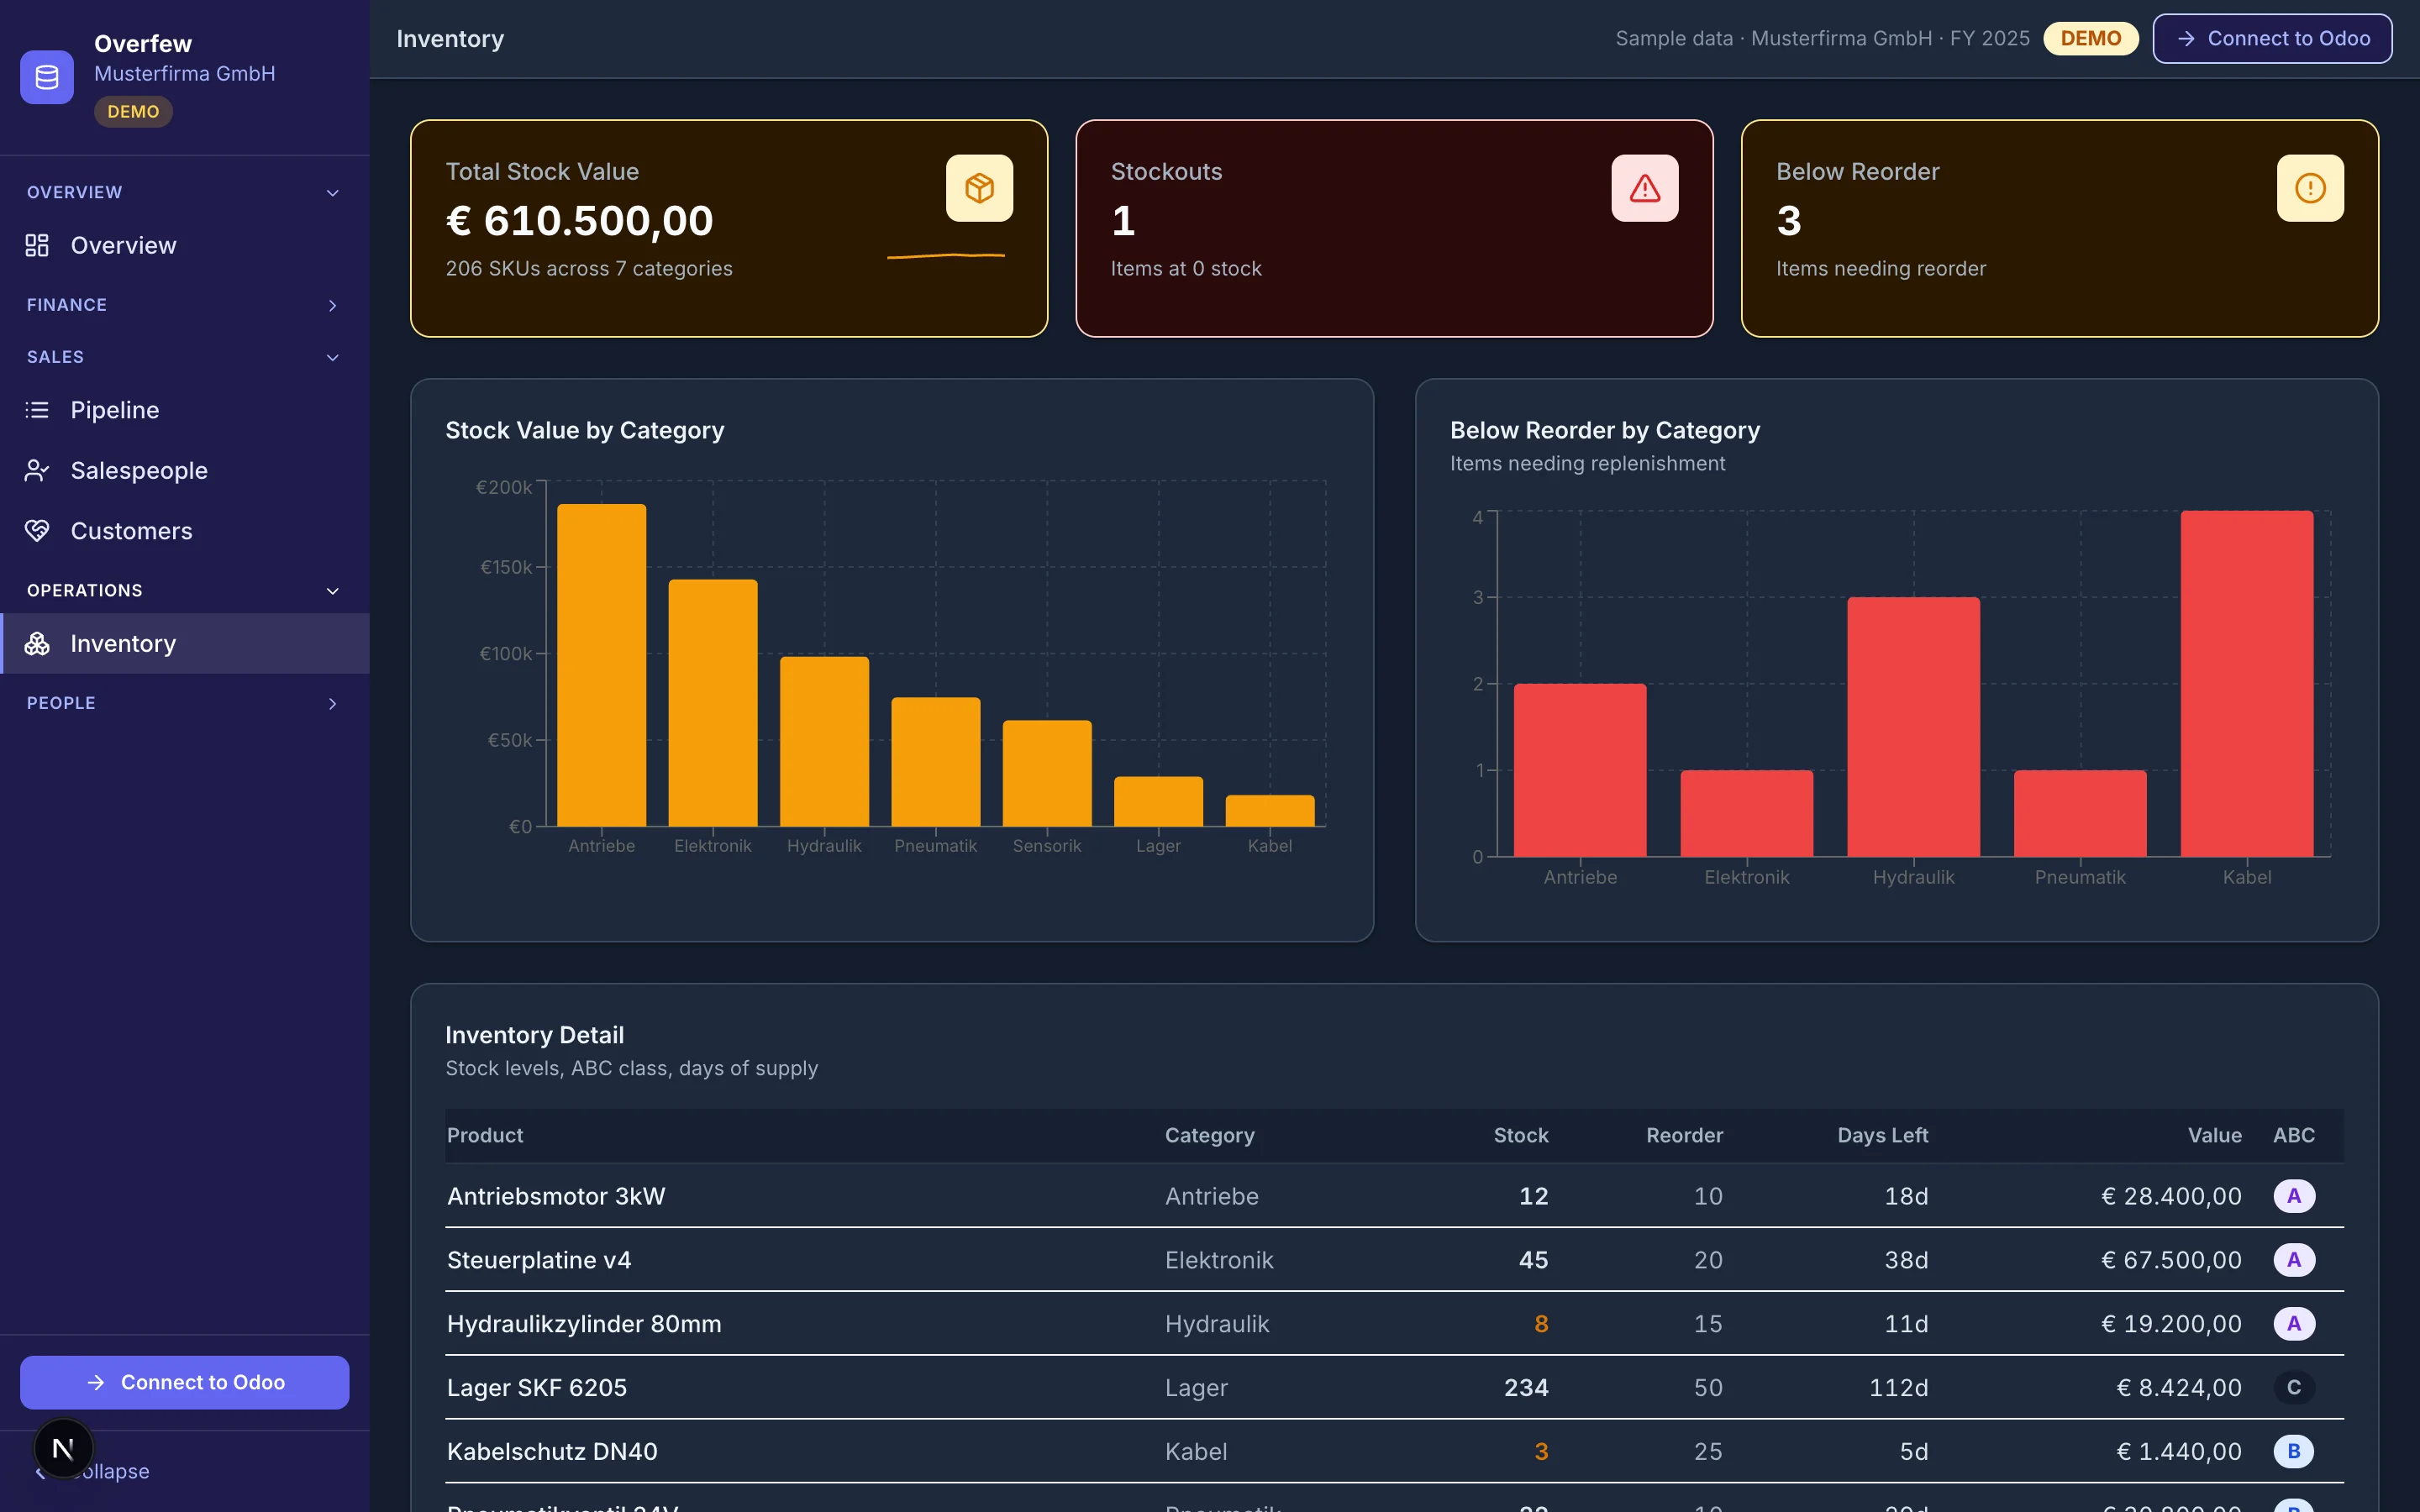Viewport: 2420px width, 1512px height.
Task: Click the Value column header
Action: tap(2214, 1135)
